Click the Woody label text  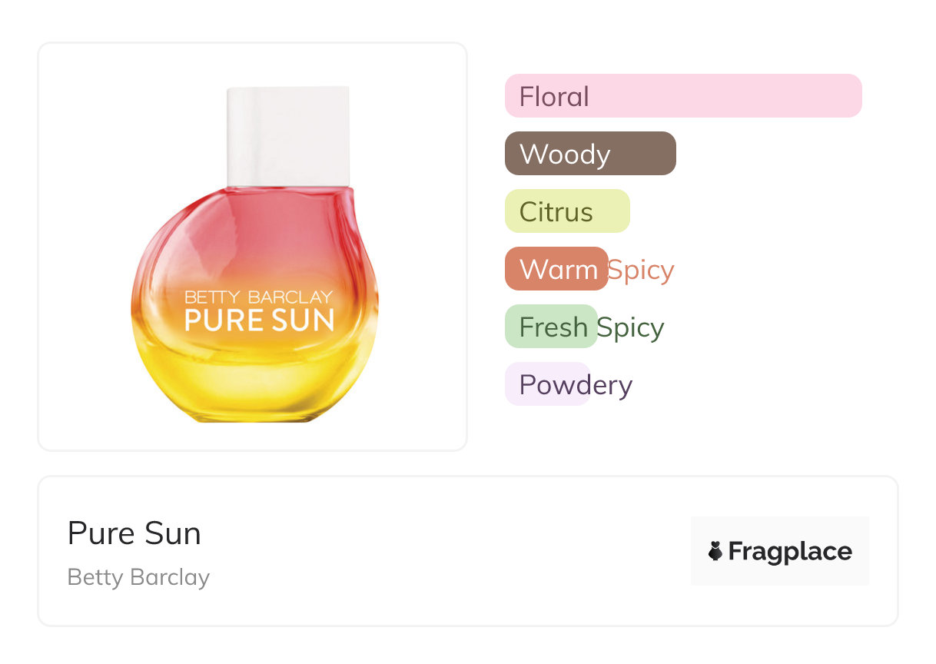(565, 154)
